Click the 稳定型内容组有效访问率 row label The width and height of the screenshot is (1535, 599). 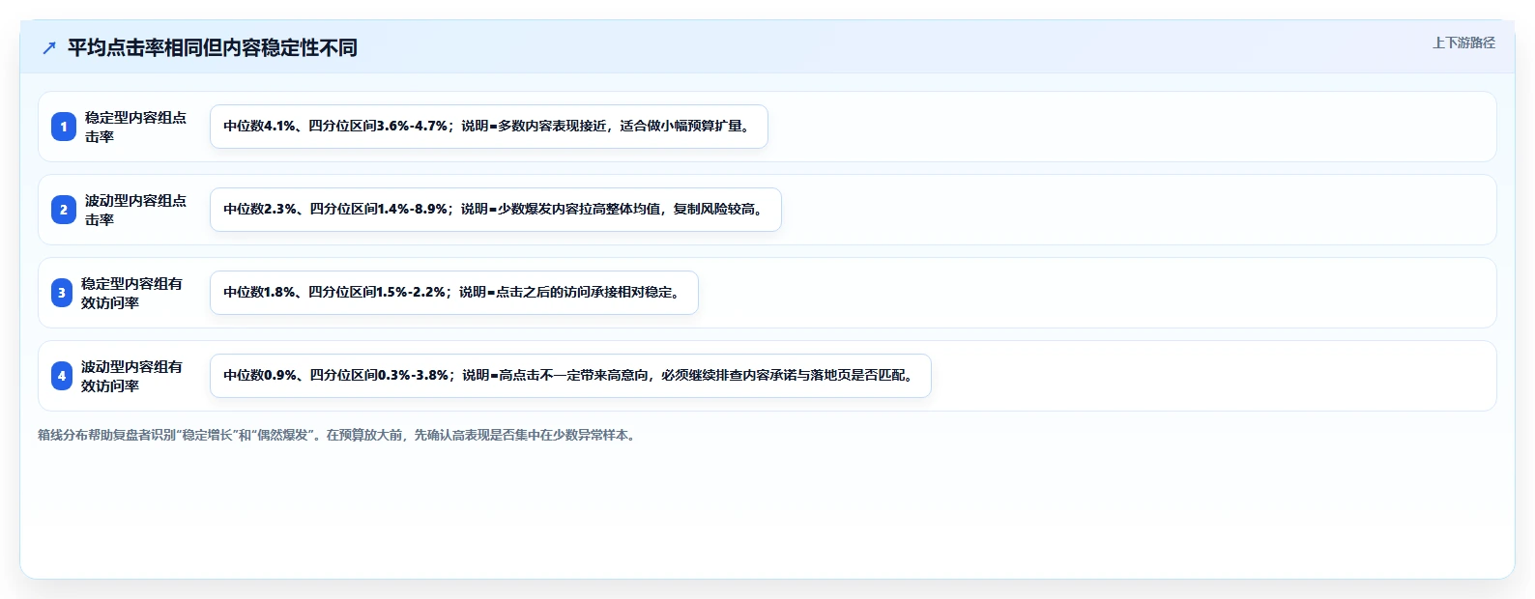pyautogui.click(x=132, y=293)
